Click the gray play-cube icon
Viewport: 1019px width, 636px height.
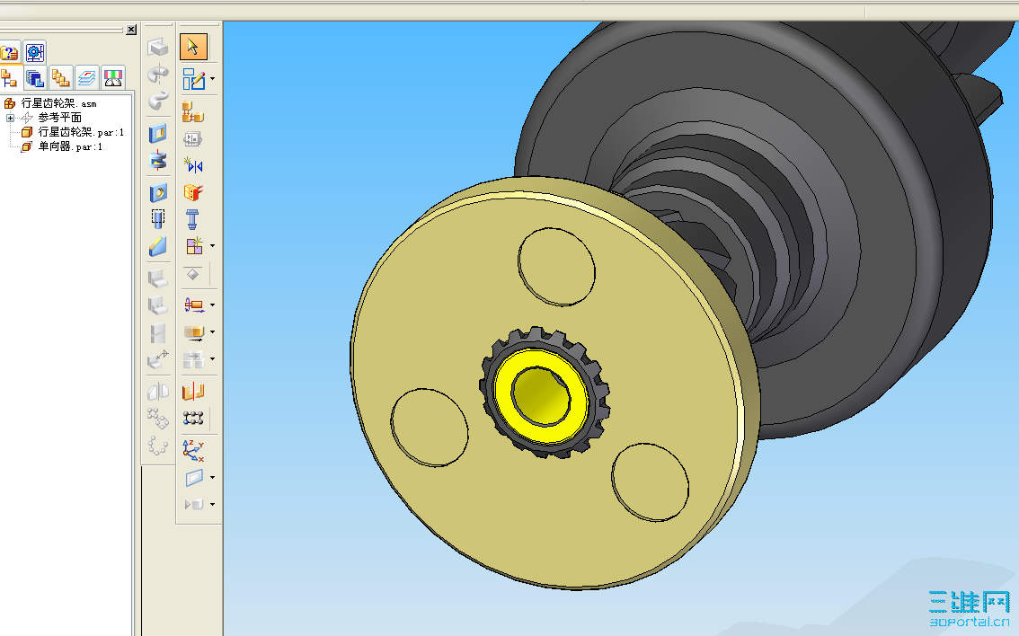(x=194, y=504)
